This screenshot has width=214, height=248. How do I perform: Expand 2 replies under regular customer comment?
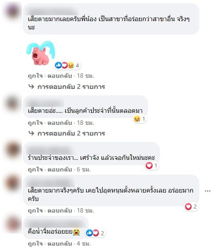tap(66, 133)
